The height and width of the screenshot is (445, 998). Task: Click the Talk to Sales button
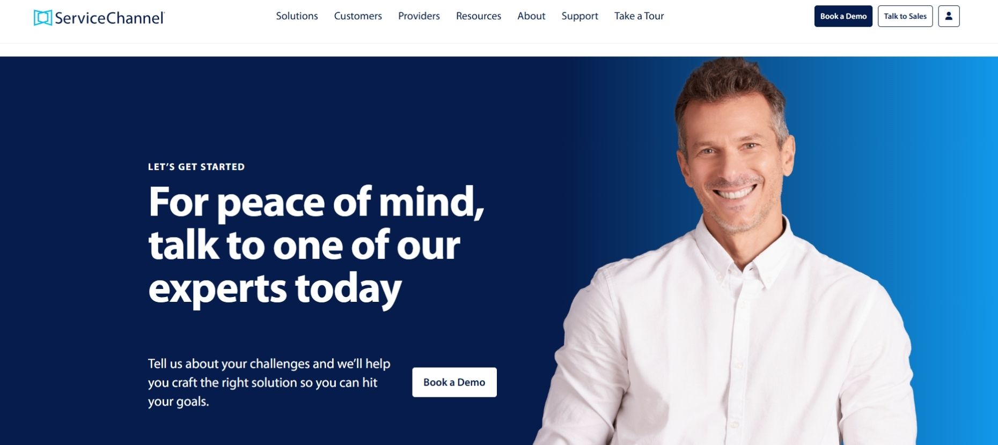point(905,16)
